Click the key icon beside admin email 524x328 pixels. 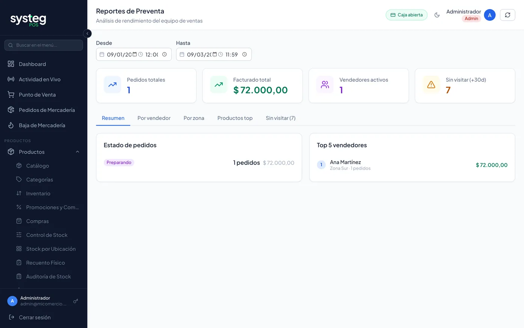(76, 301)
